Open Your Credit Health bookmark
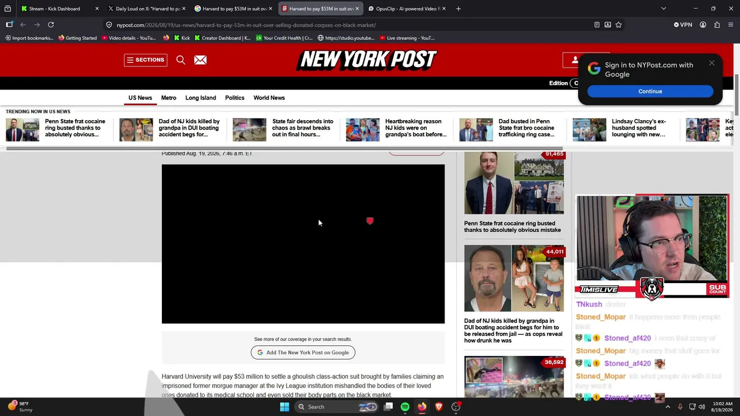 284,38
